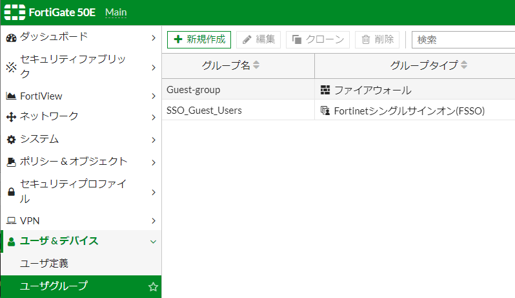The width and height of the screenshot is (515, 298).
Task: Click グループ名 column header
Action: (238, 65)
